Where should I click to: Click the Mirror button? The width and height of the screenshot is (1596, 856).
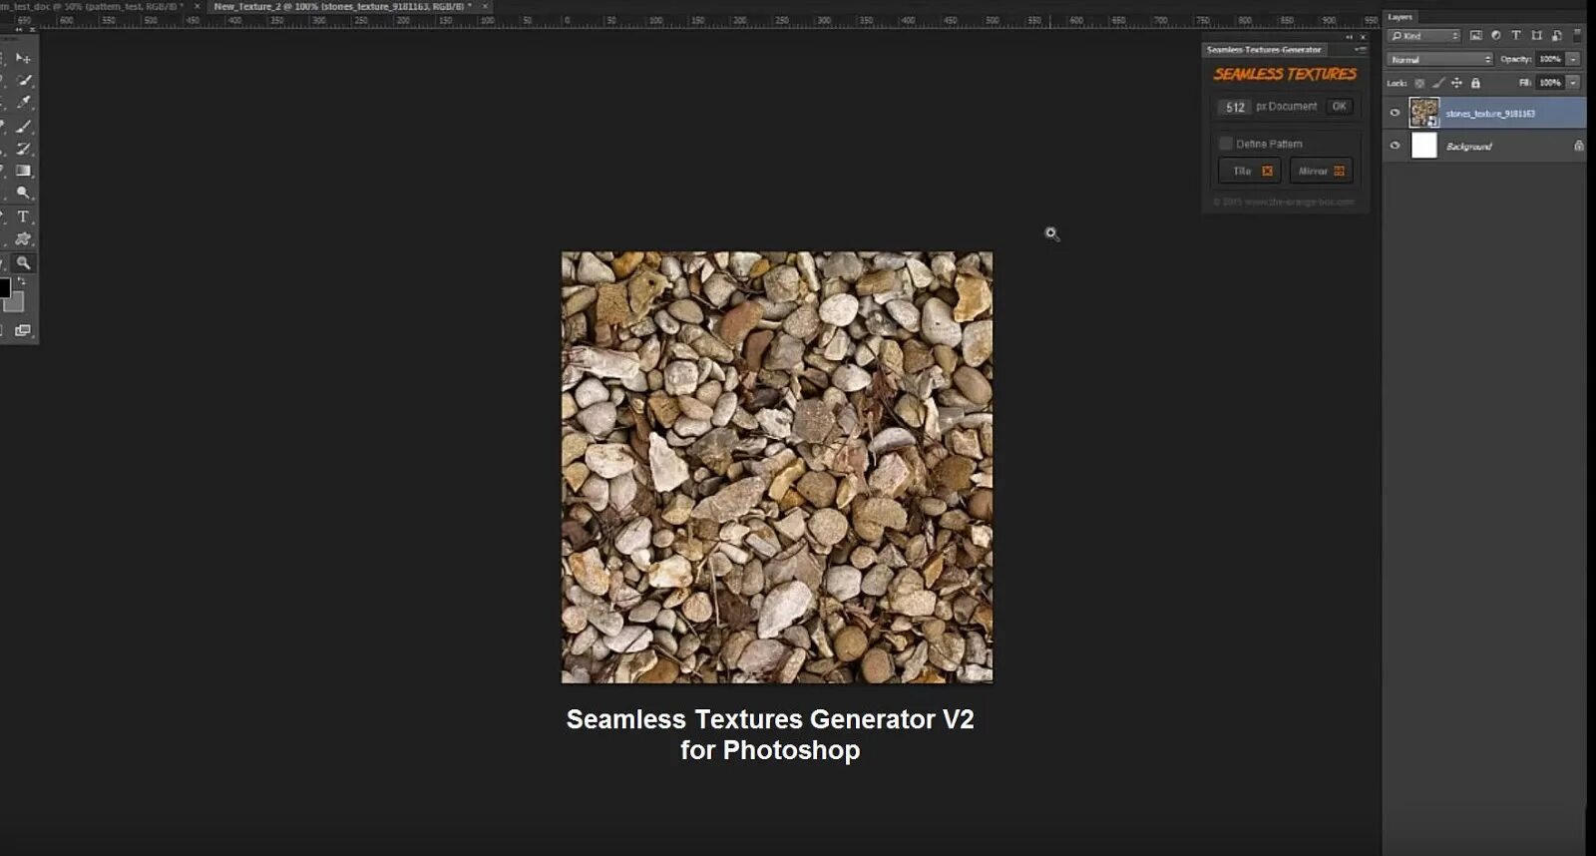(x=1321, y=172)
